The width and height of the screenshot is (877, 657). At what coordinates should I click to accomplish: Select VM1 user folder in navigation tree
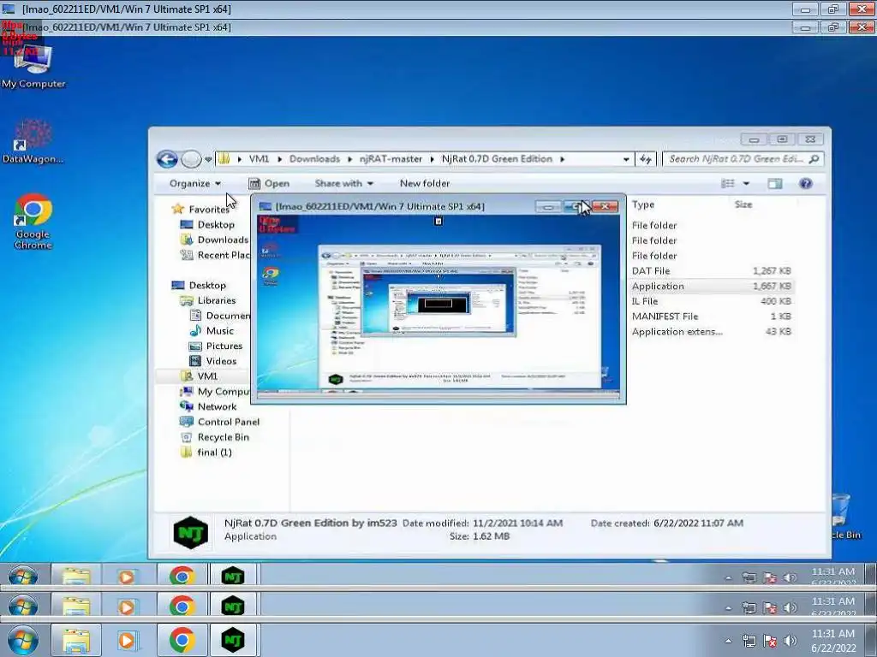click(x=199, y=376)
